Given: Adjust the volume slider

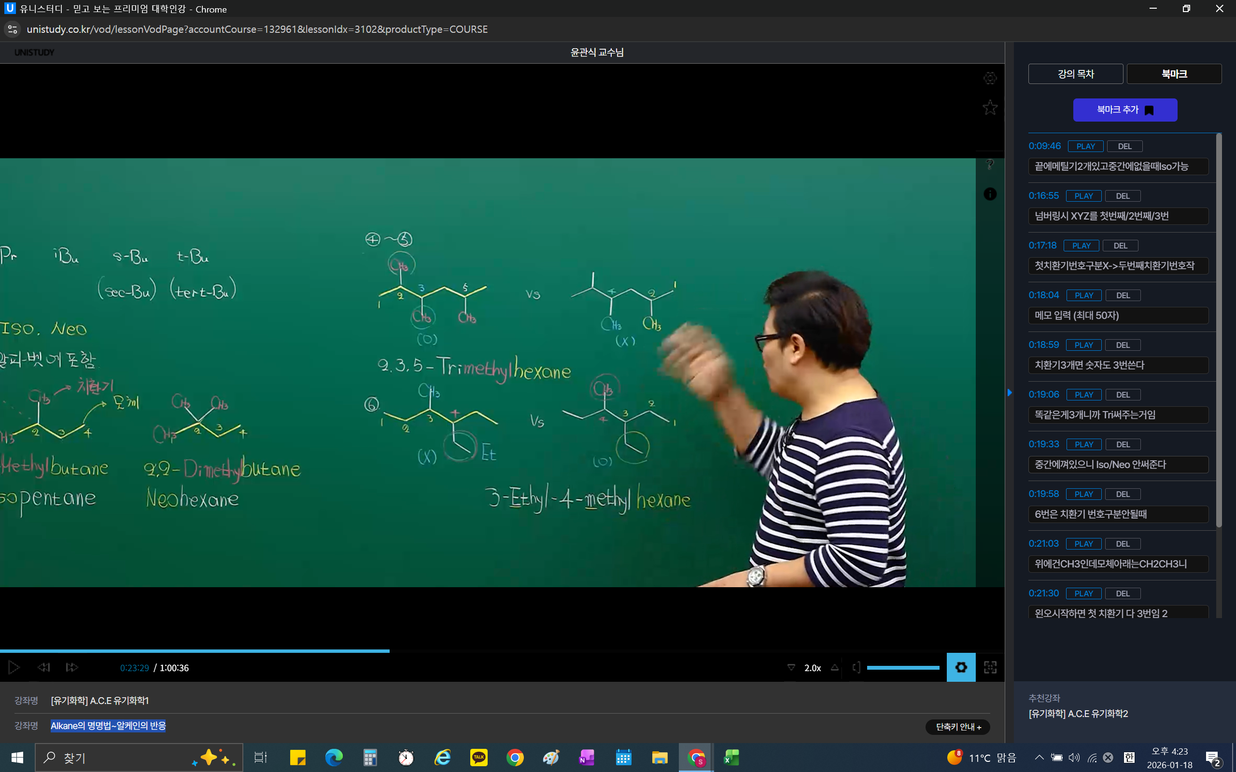Looking at the screenshot, I should (903, 667).
